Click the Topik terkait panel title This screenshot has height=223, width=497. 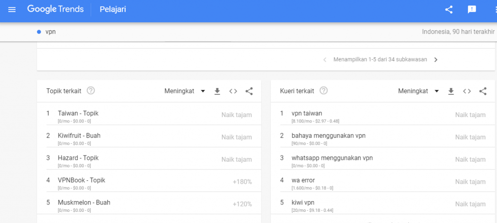point(64,91)
